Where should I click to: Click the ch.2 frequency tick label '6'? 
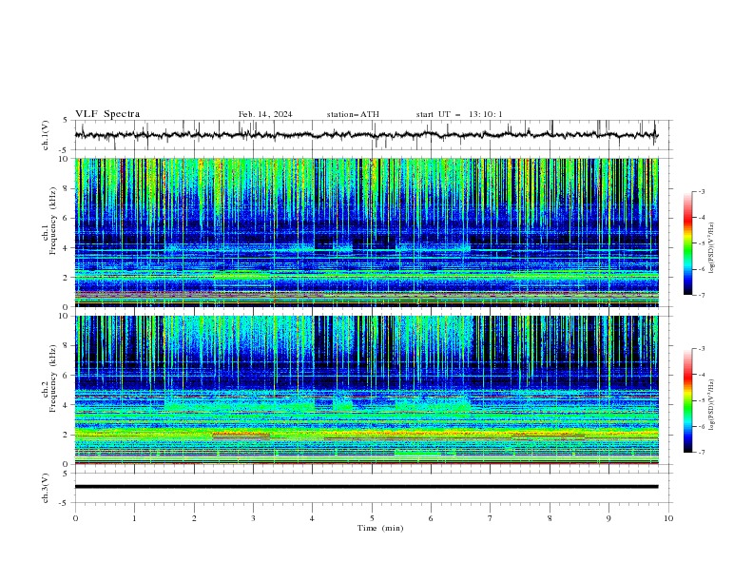coord(67,376)
